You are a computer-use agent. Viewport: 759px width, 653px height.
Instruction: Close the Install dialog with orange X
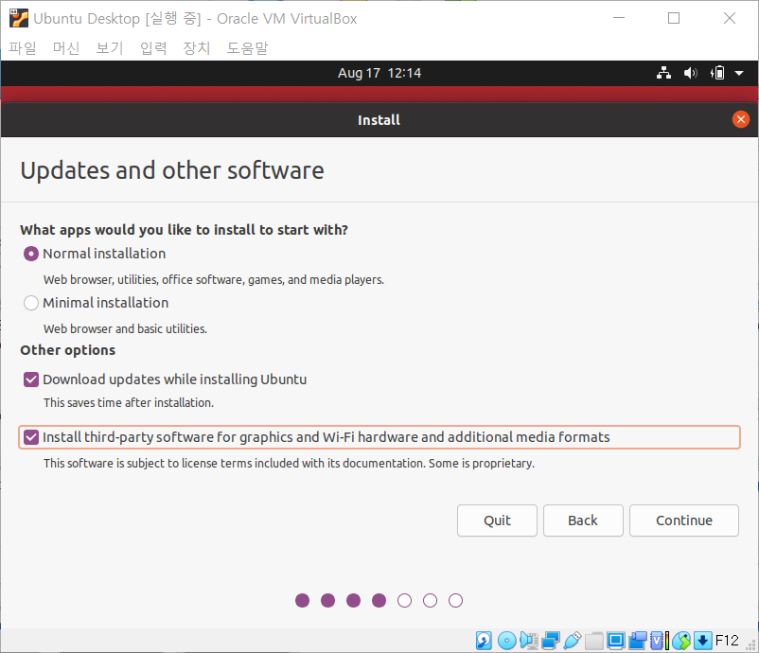click(741, 119)
